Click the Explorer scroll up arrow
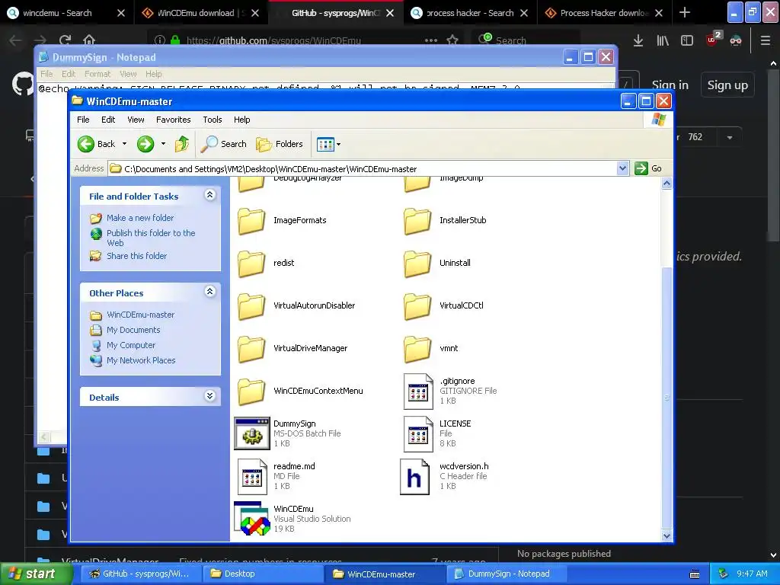The width and height of the screenshot is (780, 585). coord(667,184)
